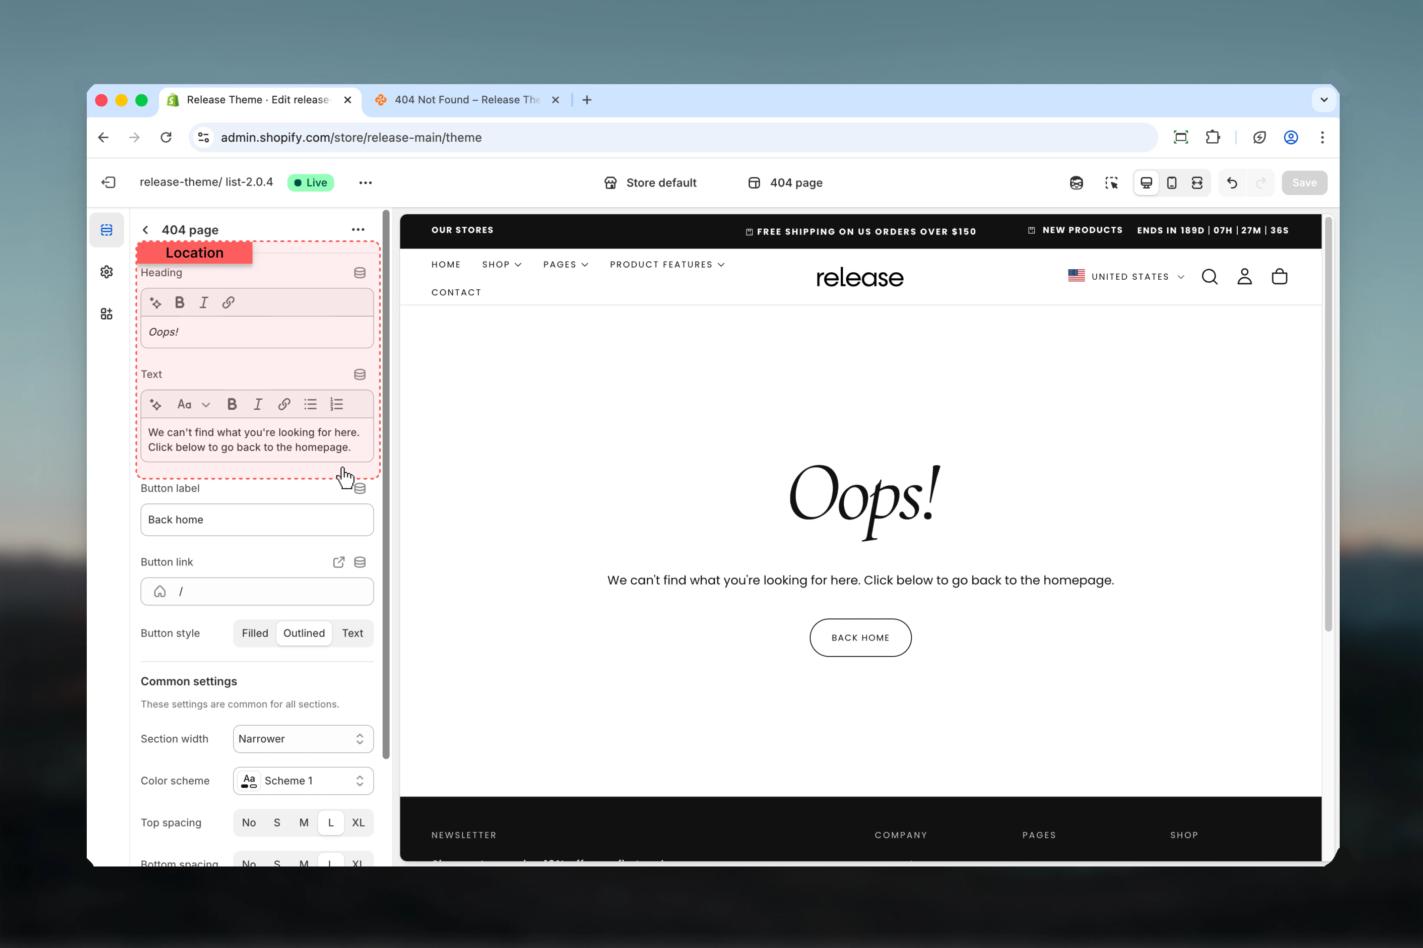Click the Save button
The width and height of the screenshot is (1423, 948).
click(x=1305, y=183)
